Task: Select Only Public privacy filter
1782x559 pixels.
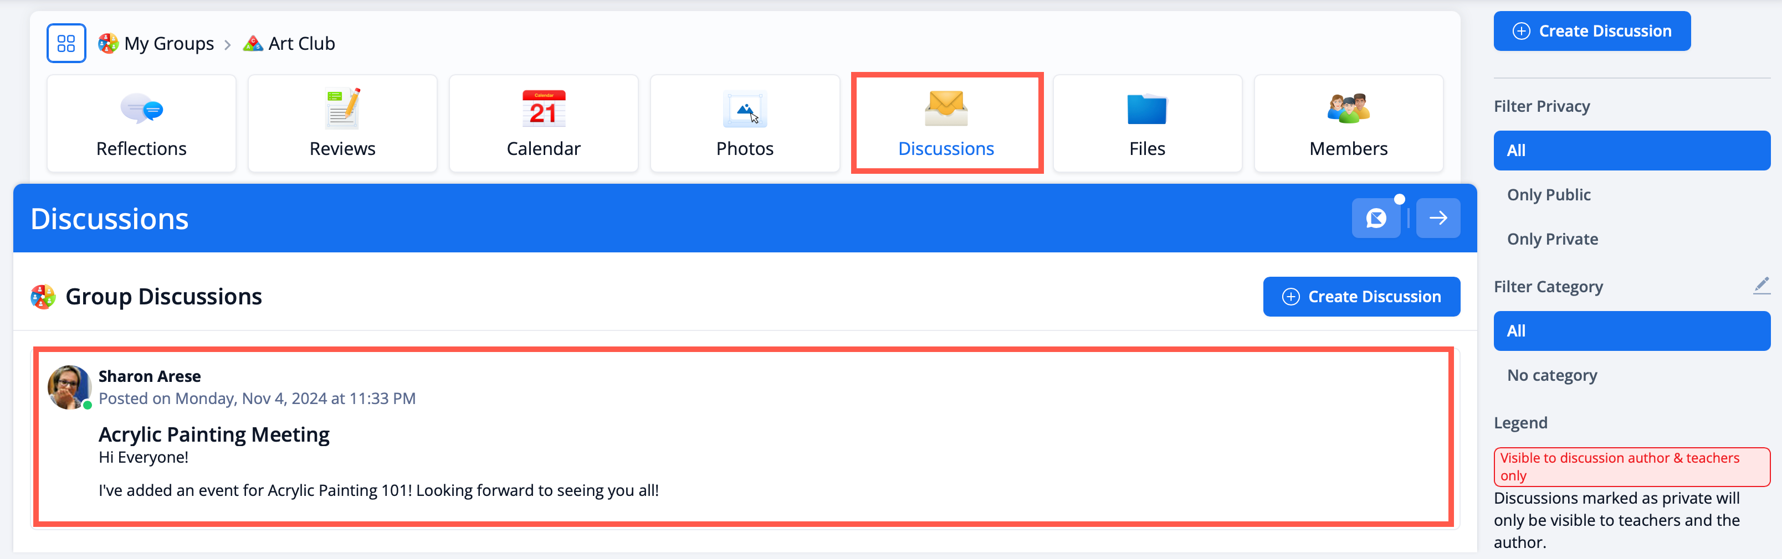Action: [1548, 195]
